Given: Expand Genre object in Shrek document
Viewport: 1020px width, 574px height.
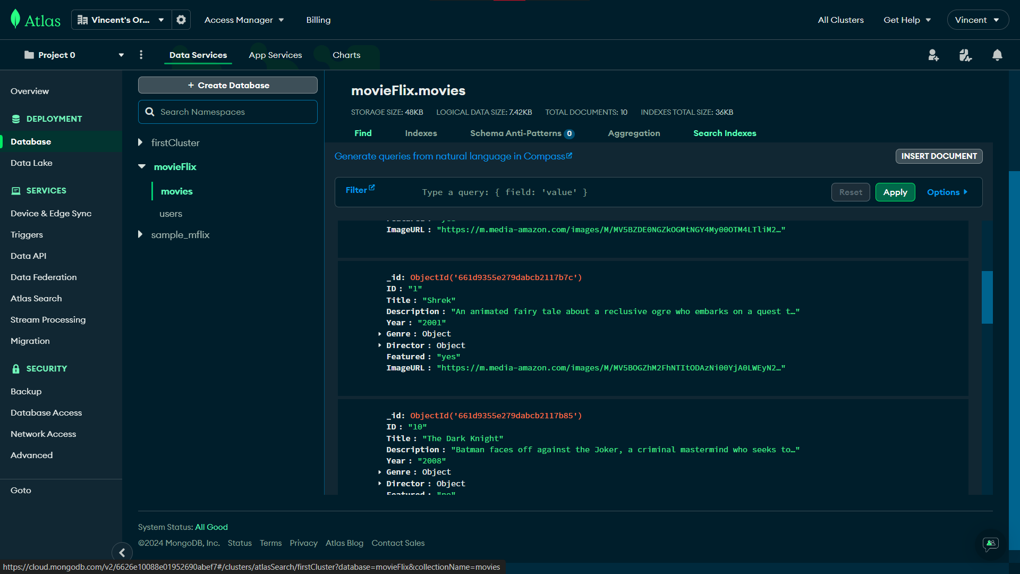Looking at the screenshot, I should [380, 334].
